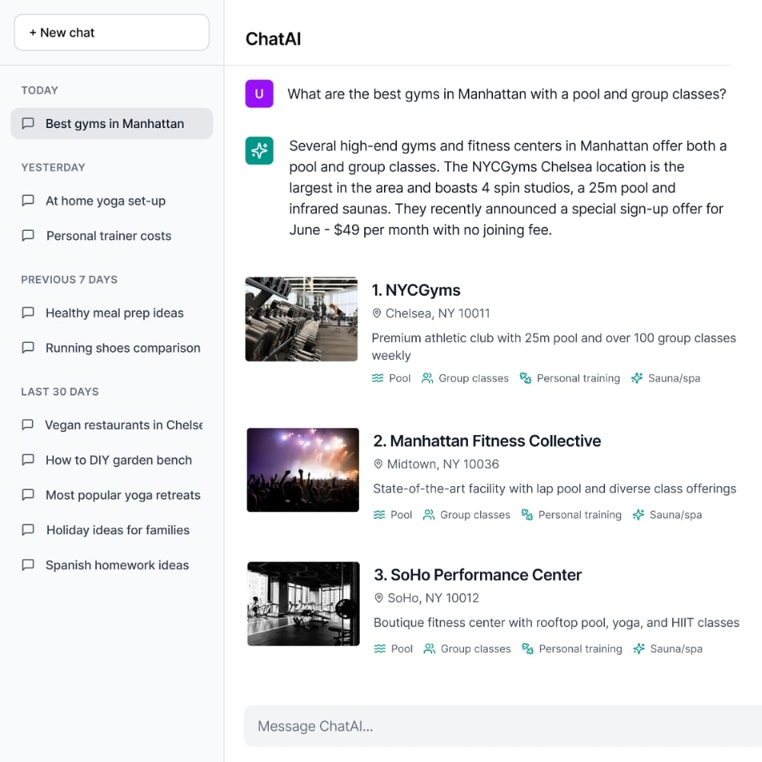Click 'Premium athletic club with 25m pool' description
Viewport: 762px width, 762px height.
pos(553,347)
